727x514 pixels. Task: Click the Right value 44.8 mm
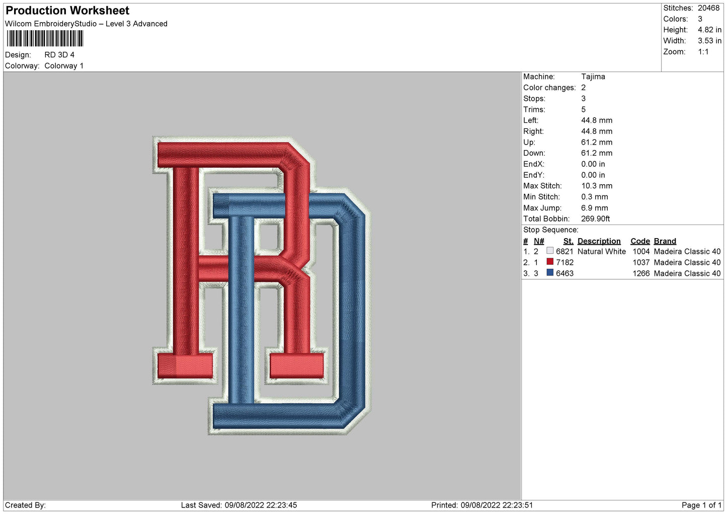597,131
